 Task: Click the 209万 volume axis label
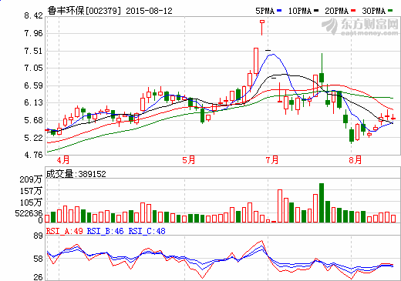coord(31,179)
